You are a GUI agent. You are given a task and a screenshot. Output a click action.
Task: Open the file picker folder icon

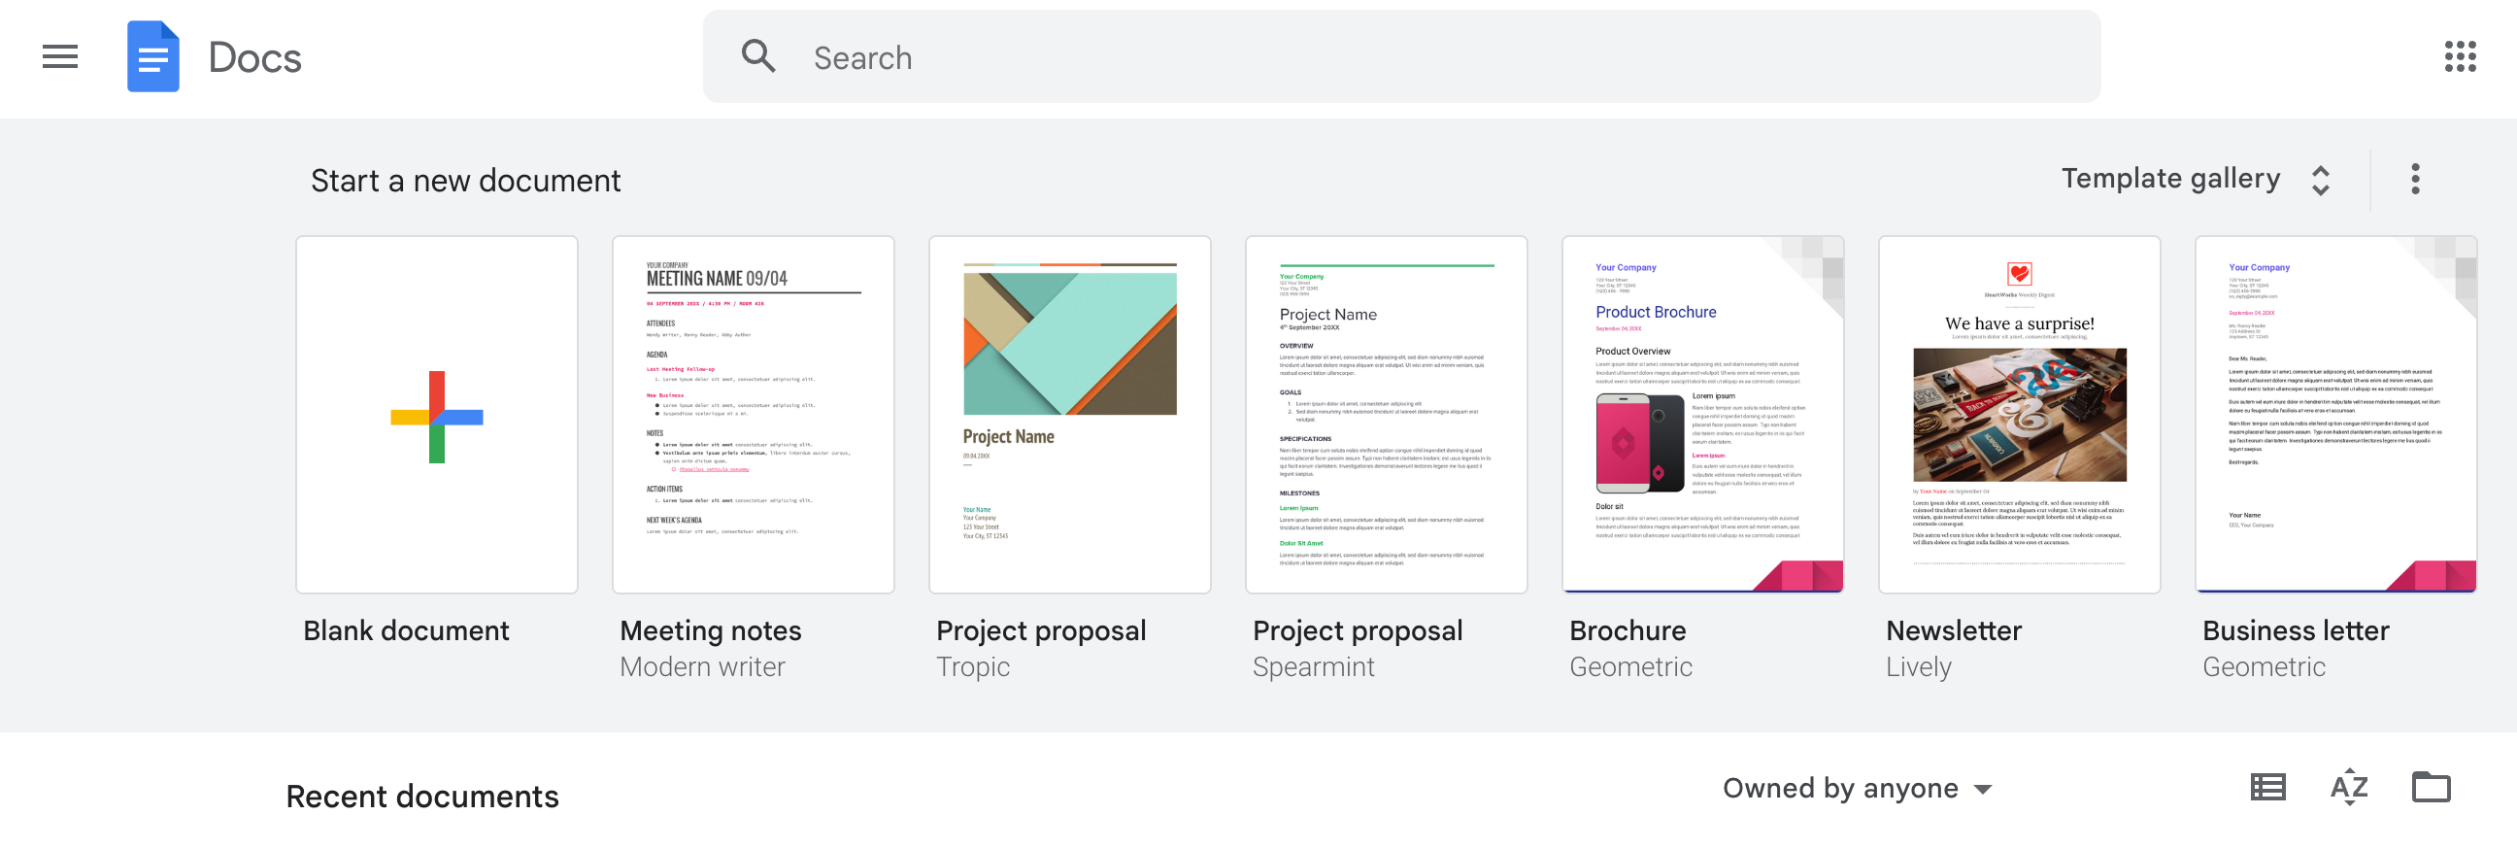coord(2430,787)
